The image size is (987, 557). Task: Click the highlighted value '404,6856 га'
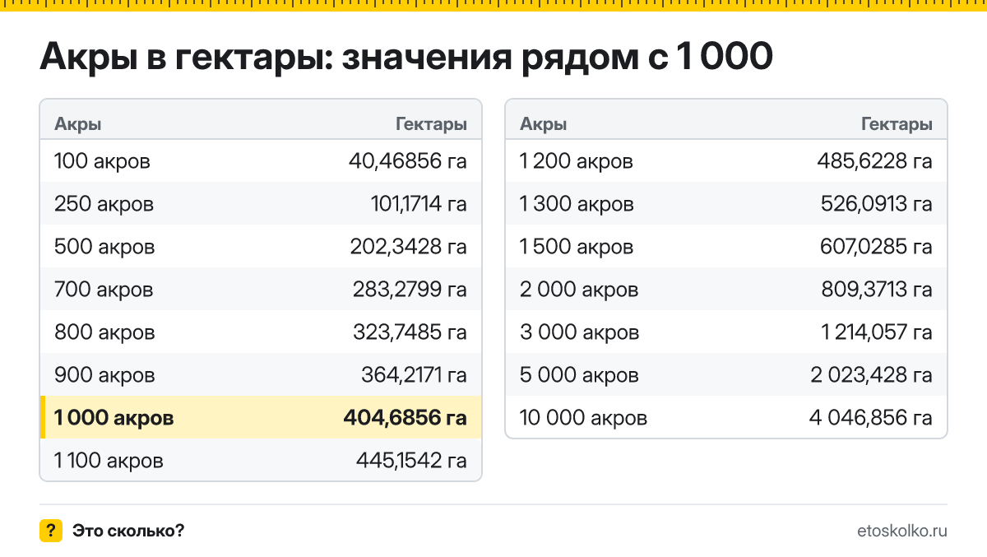(405, 418)
